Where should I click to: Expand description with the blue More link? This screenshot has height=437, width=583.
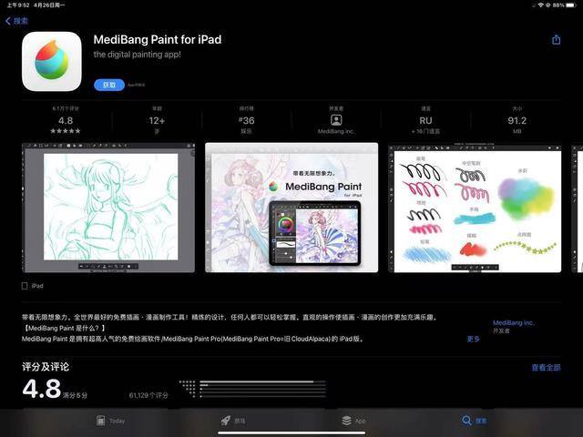[x=473, y=339]
